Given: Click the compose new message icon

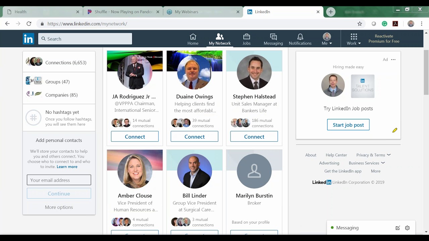Looking at the screenshot, I should coord(397,228).
